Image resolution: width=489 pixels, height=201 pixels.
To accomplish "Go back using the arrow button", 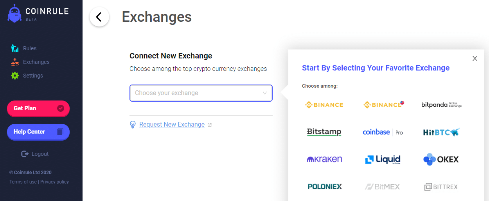I will click(99, 17).
